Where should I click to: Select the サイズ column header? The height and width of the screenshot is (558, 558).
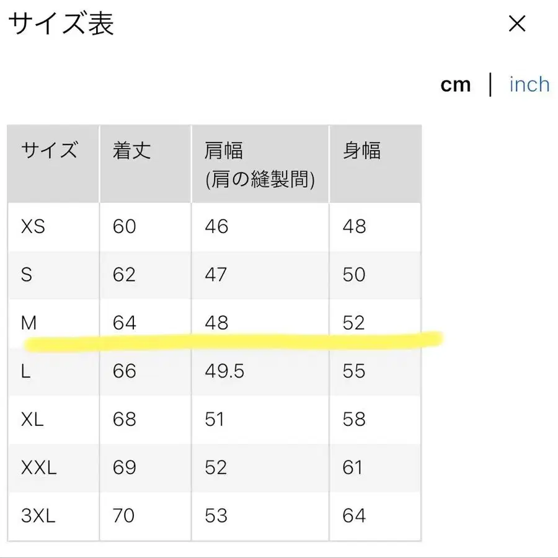click(x=49, y=151)
